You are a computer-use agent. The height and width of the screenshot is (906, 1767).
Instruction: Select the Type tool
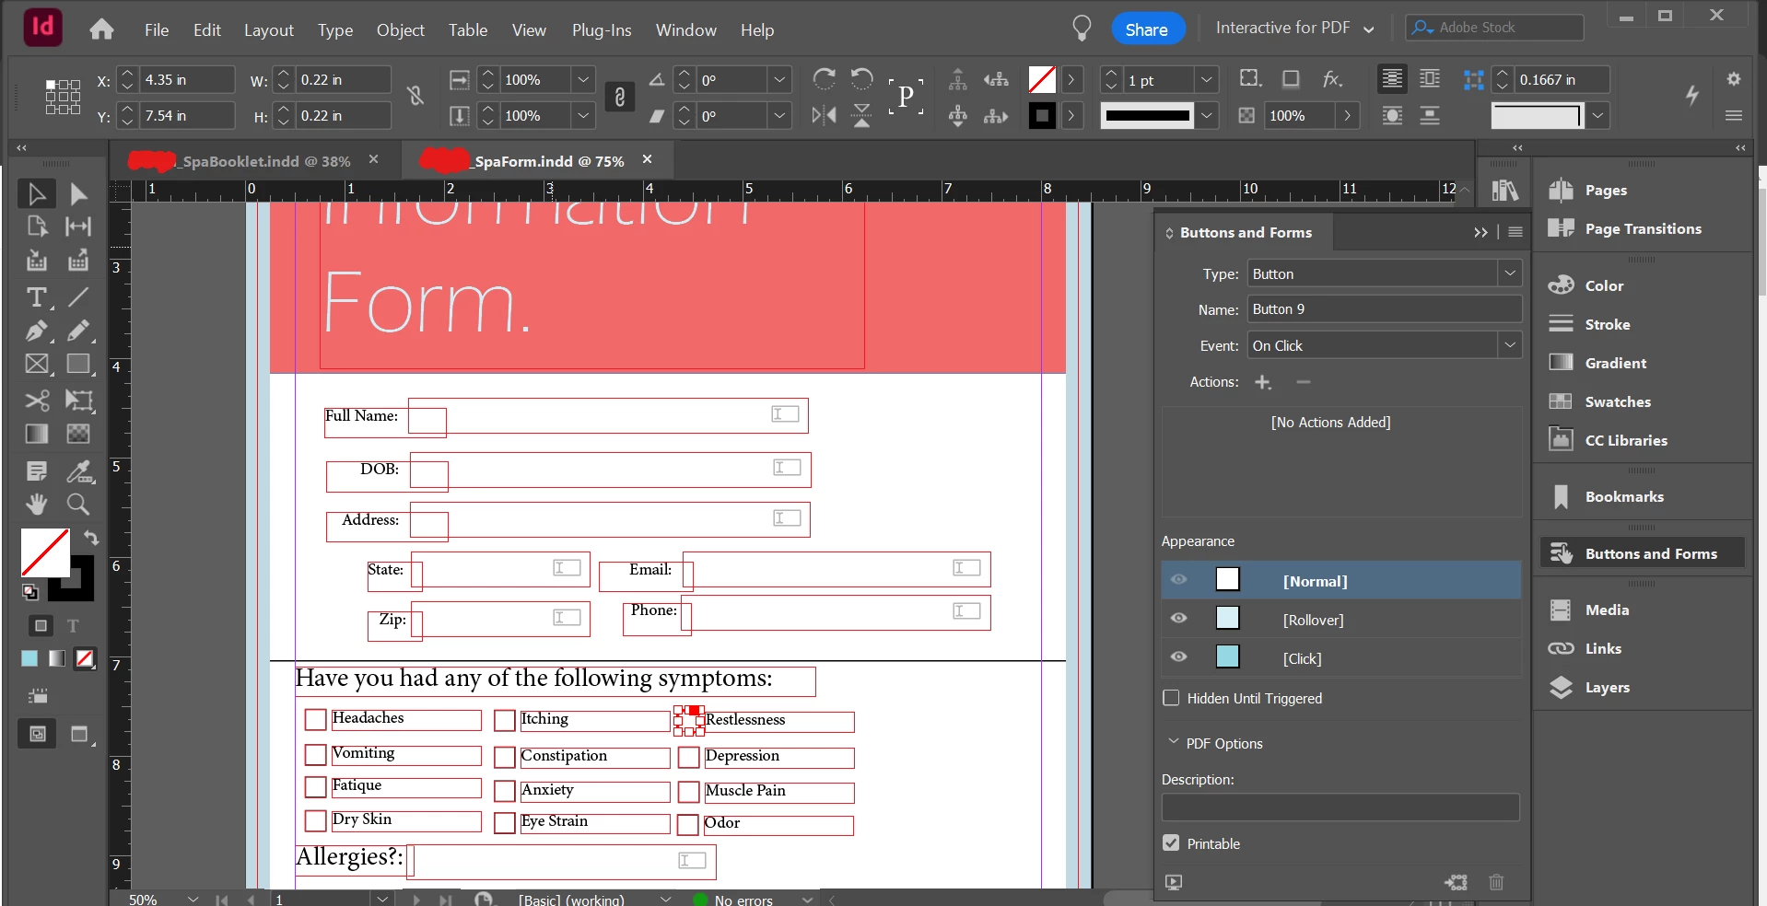coord(37,297)
